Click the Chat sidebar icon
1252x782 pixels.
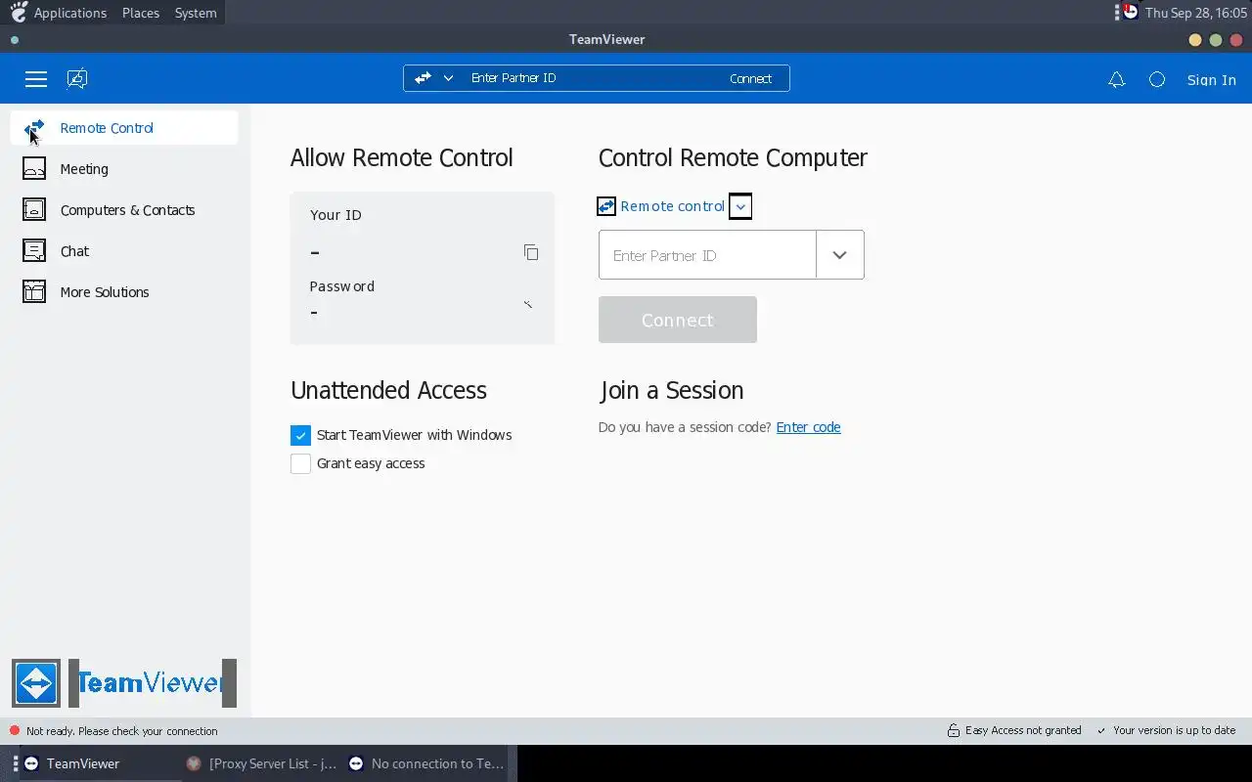coord(34,251)
